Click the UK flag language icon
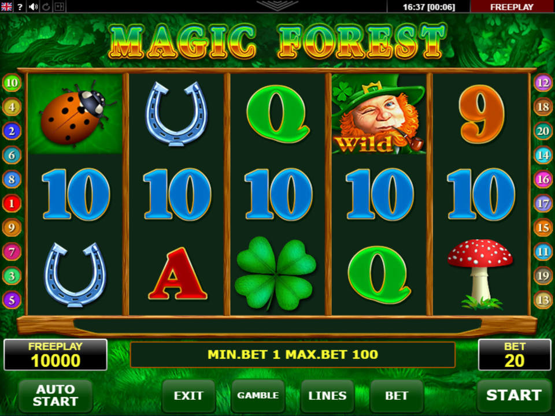Screen dimensions: 555x416 click(6, 6)
